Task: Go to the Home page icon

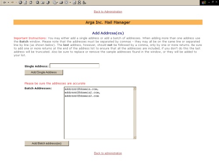Action: [x=31, y=2]
